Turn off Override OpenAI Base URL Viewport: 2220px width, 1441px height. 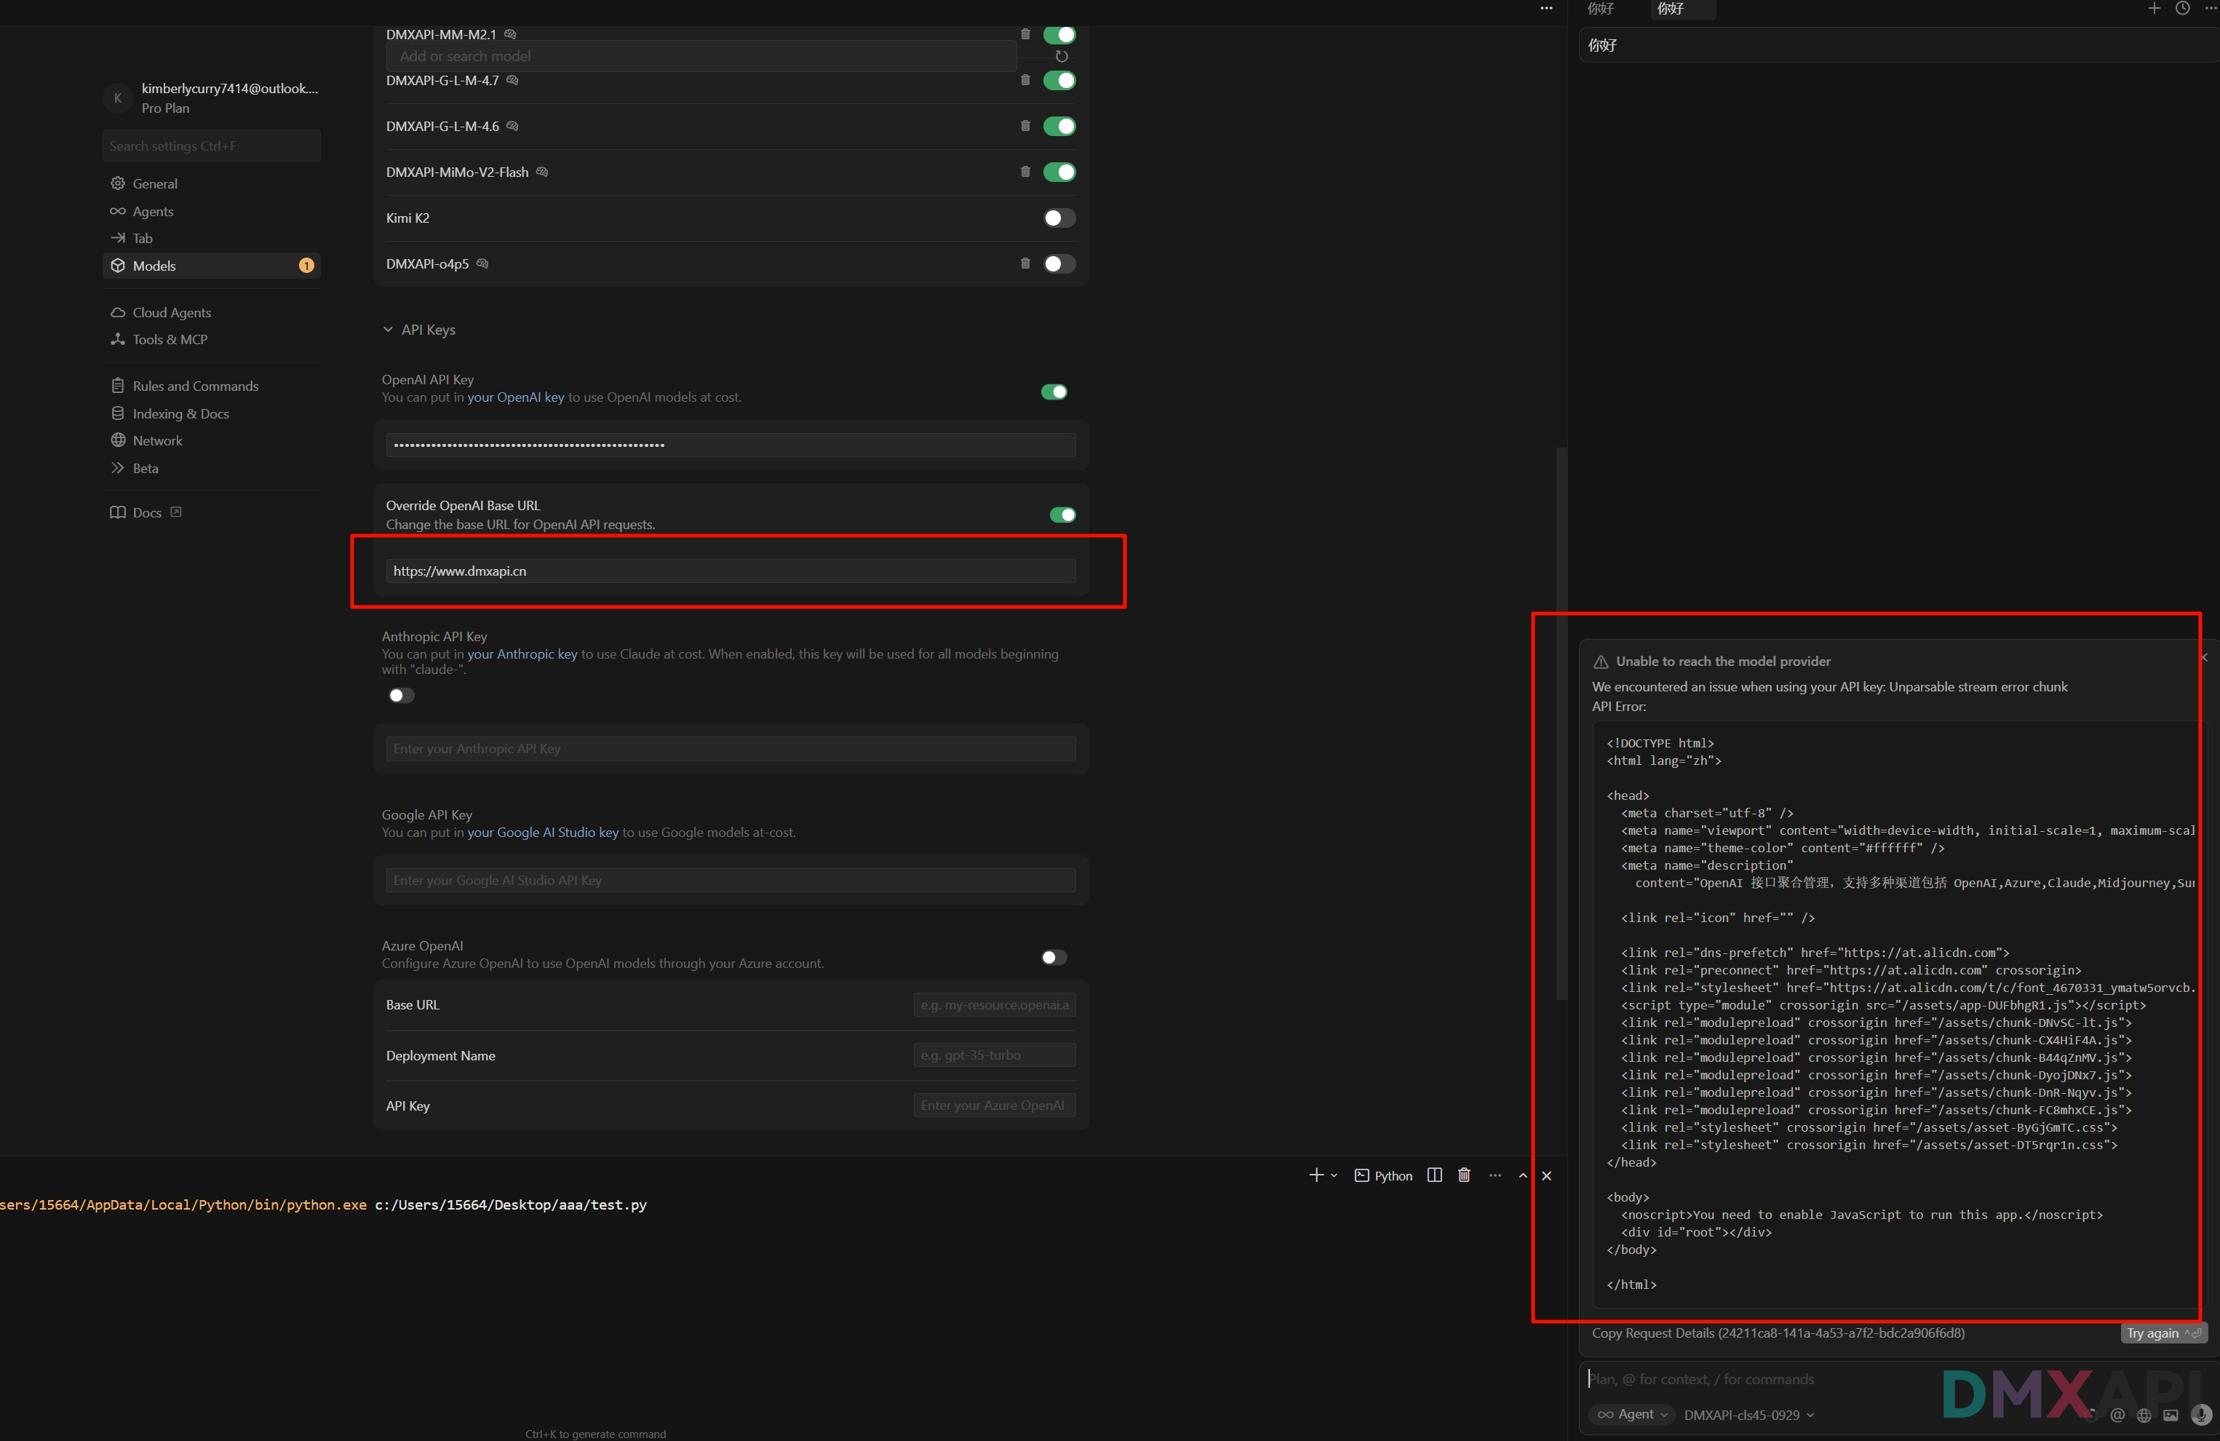point(1062,515)
